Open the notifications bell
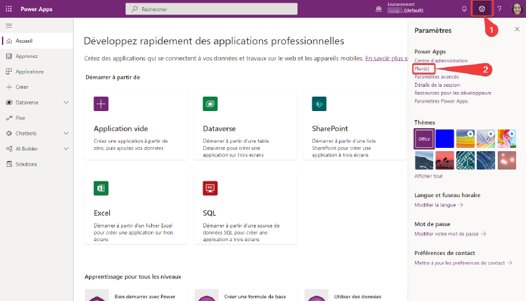The image size is (526, 301). click(464, 9)
